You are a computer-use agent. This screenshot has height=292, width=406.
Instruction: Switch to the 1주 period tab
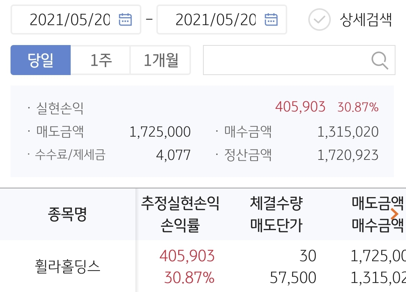point(101,60)
